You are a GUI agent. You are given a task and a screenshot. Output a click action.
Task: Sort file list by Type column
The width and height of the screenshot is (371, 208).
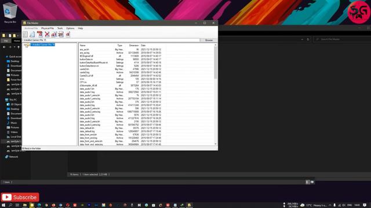click(120, 45)
